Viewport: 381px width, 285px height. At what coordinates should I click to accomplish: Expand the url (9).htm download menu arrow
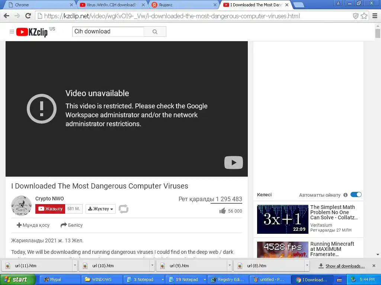(x=230, y=266)
